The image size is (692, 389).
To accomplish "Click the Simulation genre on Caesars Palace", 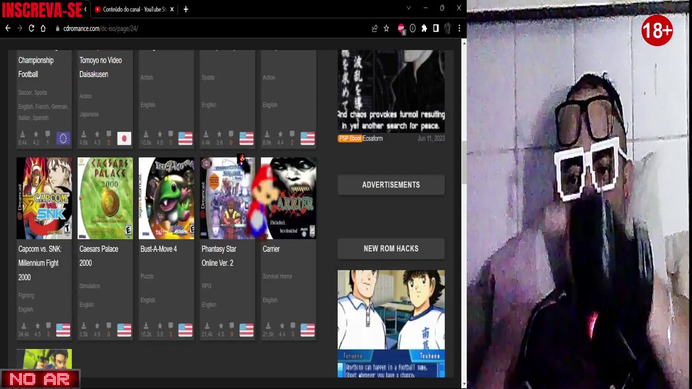I will 90,286.
